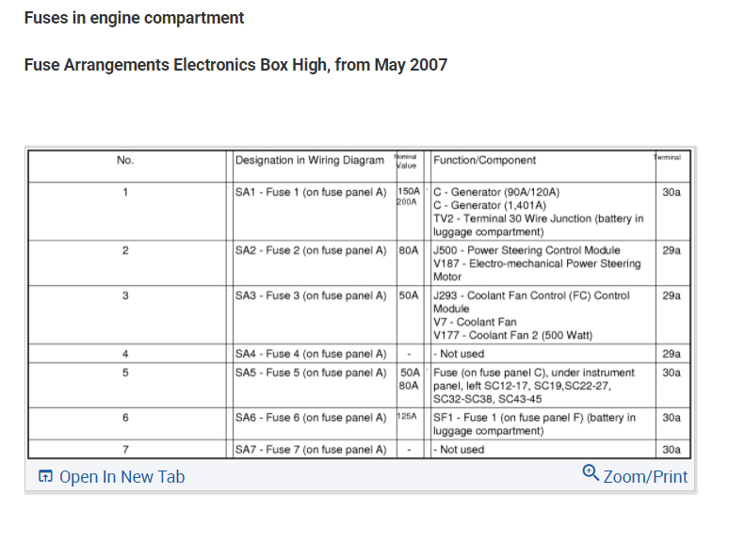Click terminal '30a' in the SA5 row
Viewport: 745px width, 542px height.
coord(672,373)
